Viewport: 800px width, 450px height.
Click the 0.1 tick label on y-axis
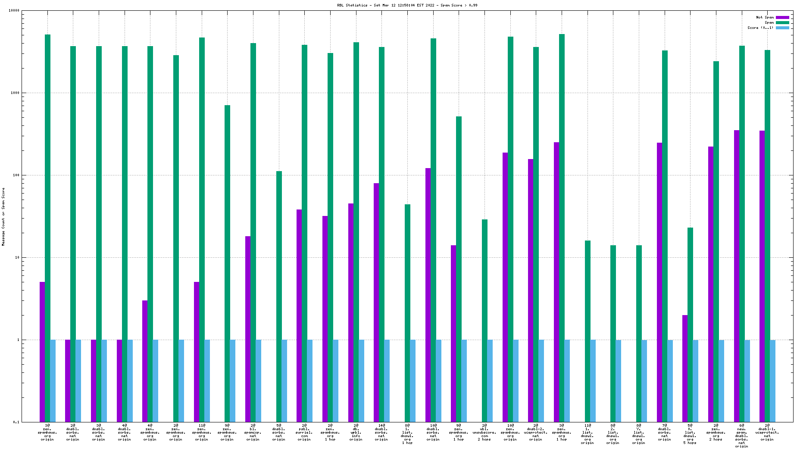(x=16, y=422)
